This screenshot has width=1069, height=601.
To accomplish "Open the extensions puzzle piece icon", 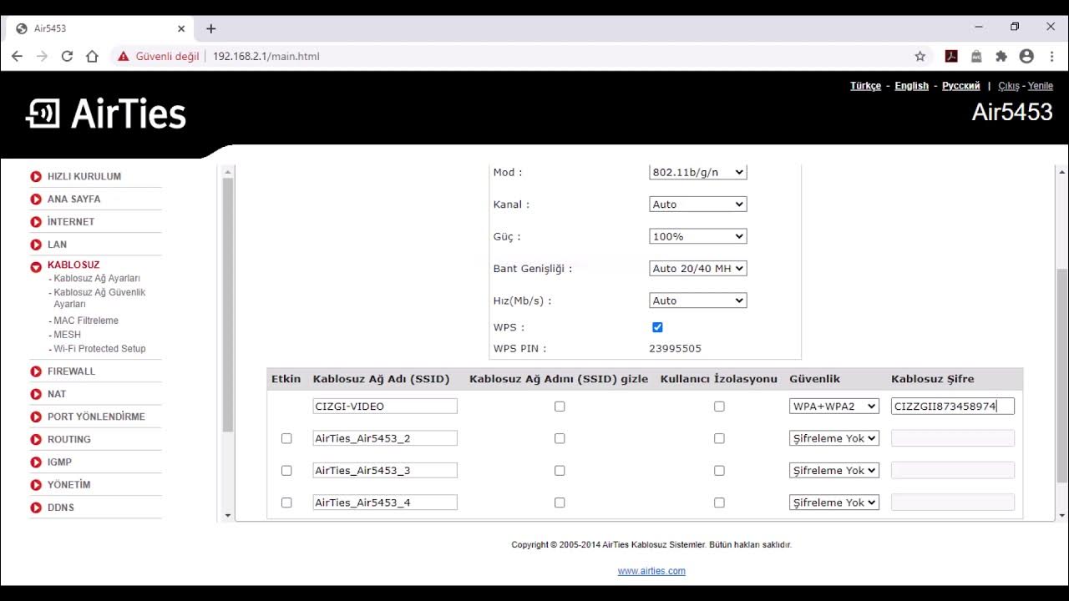I will pos(1001,56).
